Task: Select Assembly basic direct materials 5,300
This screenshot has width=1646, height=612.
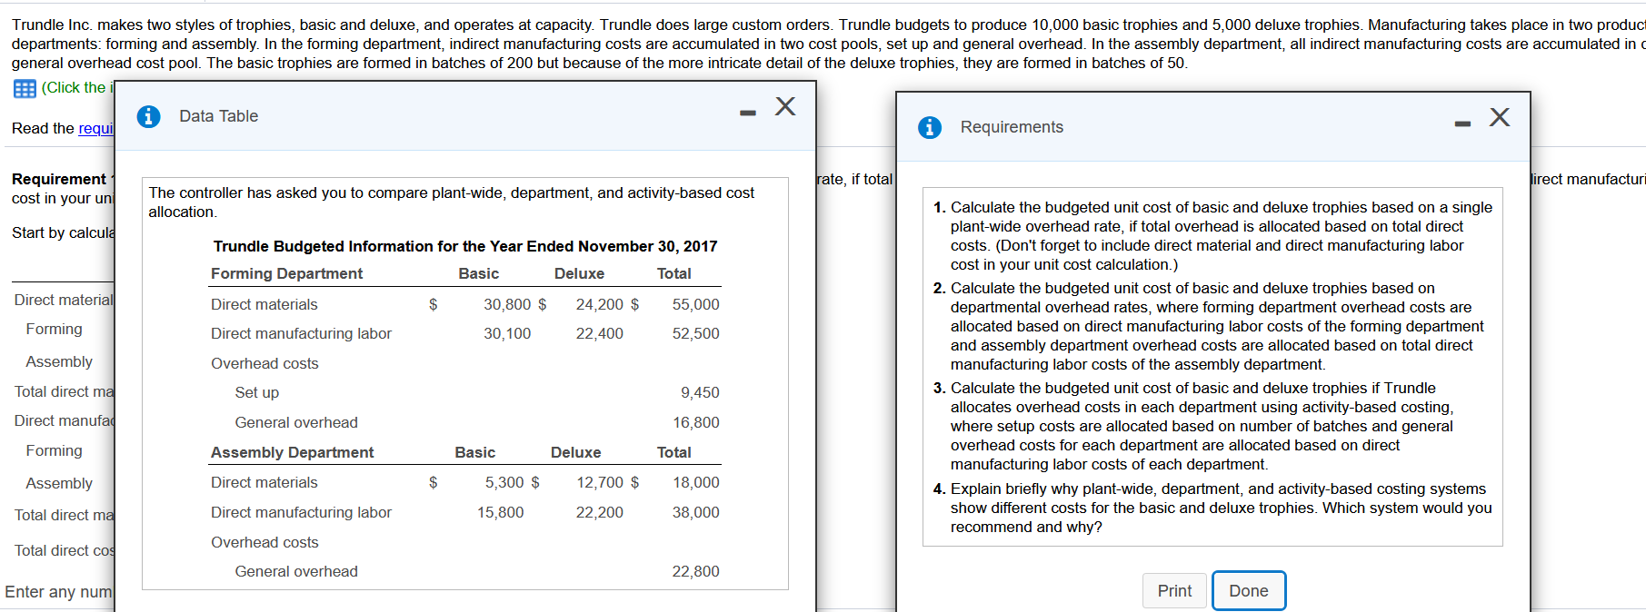Action: coord(504,482)
